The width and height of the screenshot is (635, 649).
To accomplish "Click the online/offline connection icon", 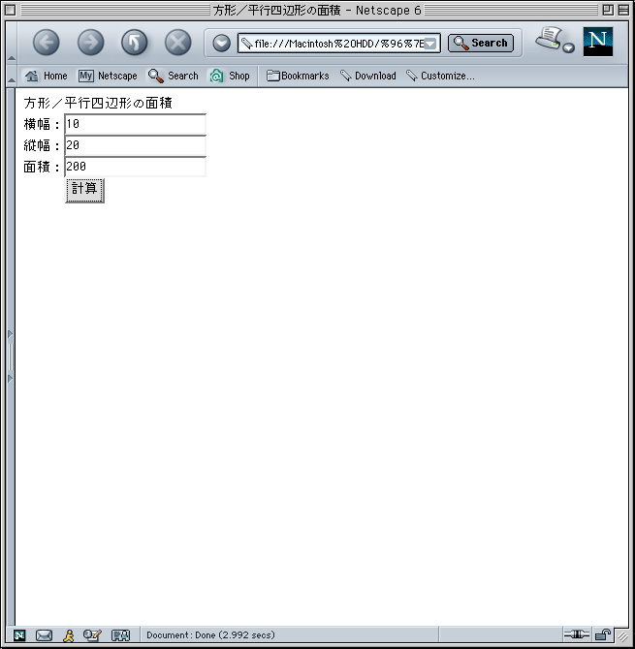I will coord(576,634).
